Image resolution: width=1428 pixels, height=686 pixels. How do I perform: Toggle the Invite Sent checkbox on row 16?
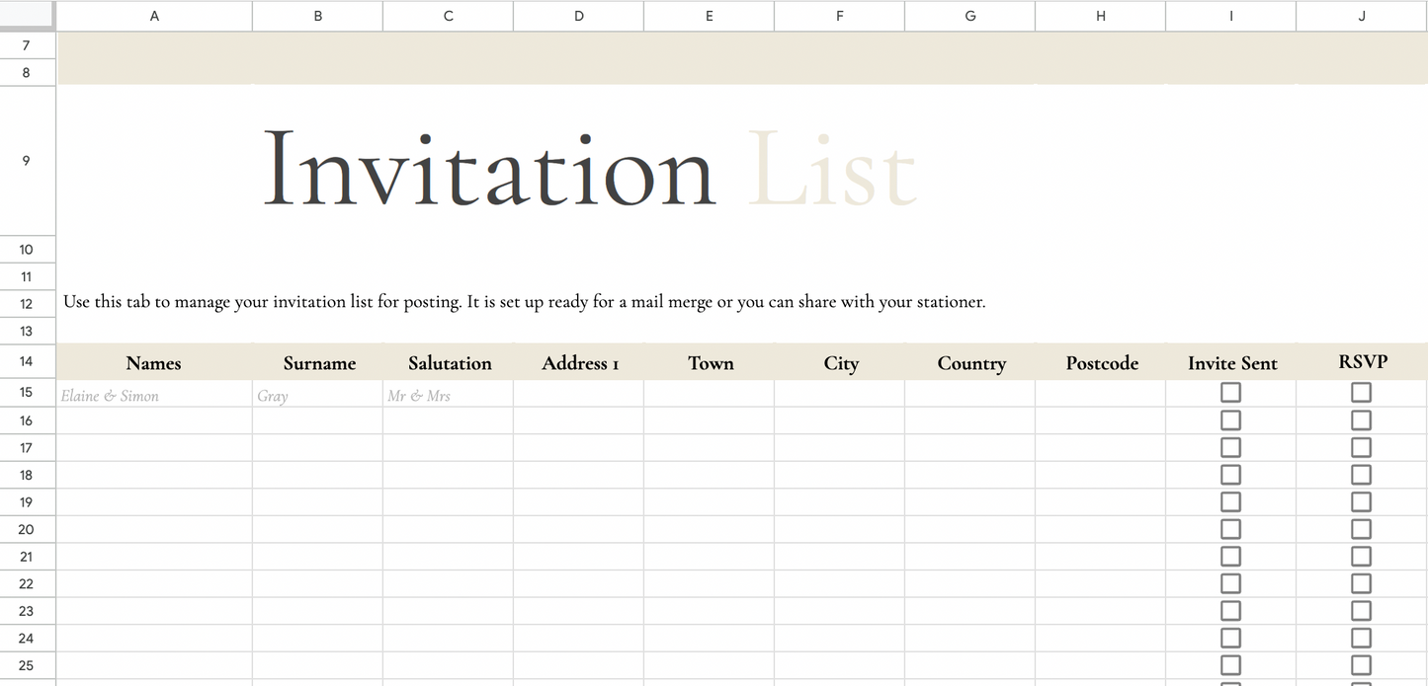pos(1230,419)
